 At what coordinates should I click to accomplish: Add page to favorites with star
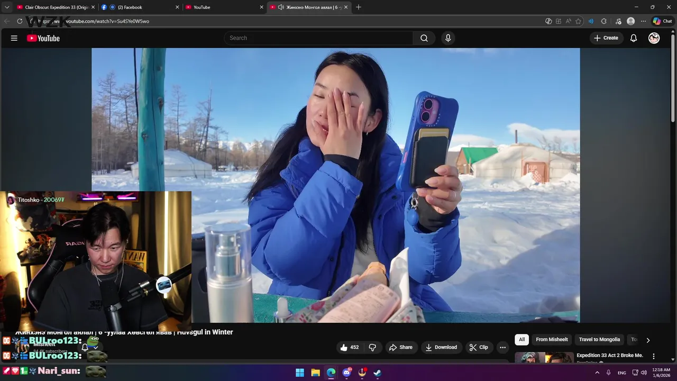point(578,21)
